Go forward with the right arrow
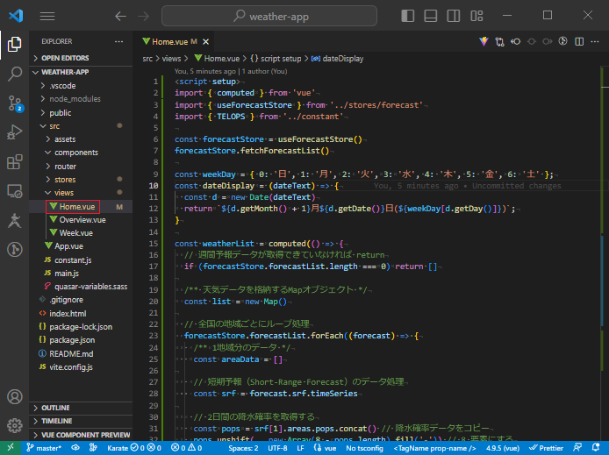 click(143, 16)
